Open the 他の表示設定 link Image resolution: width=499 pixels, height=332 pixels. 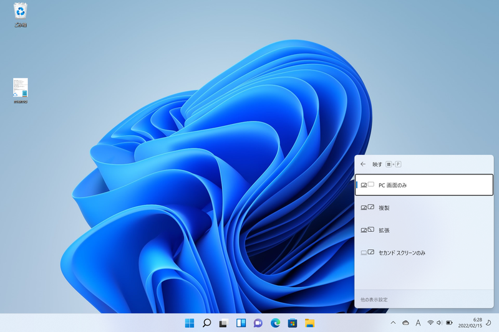coord(374,300)
